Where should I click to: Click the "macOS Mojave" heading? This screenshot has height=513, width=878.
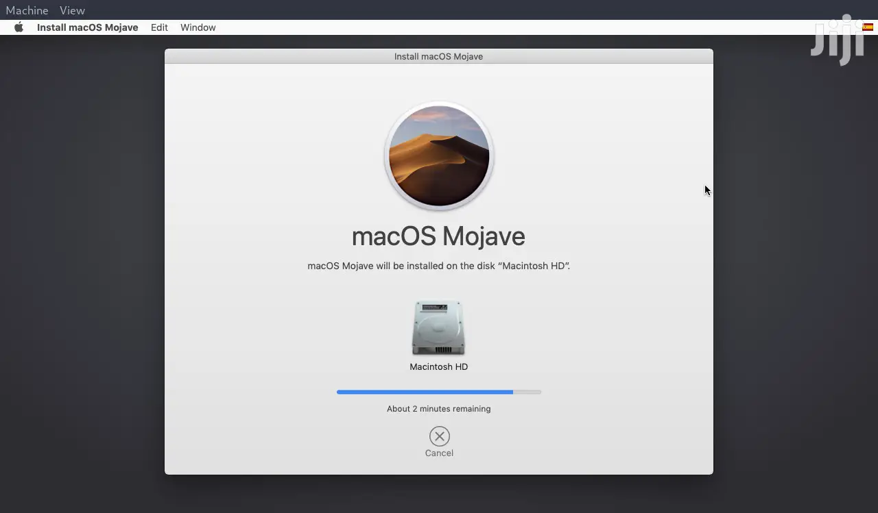pos(438,236)
